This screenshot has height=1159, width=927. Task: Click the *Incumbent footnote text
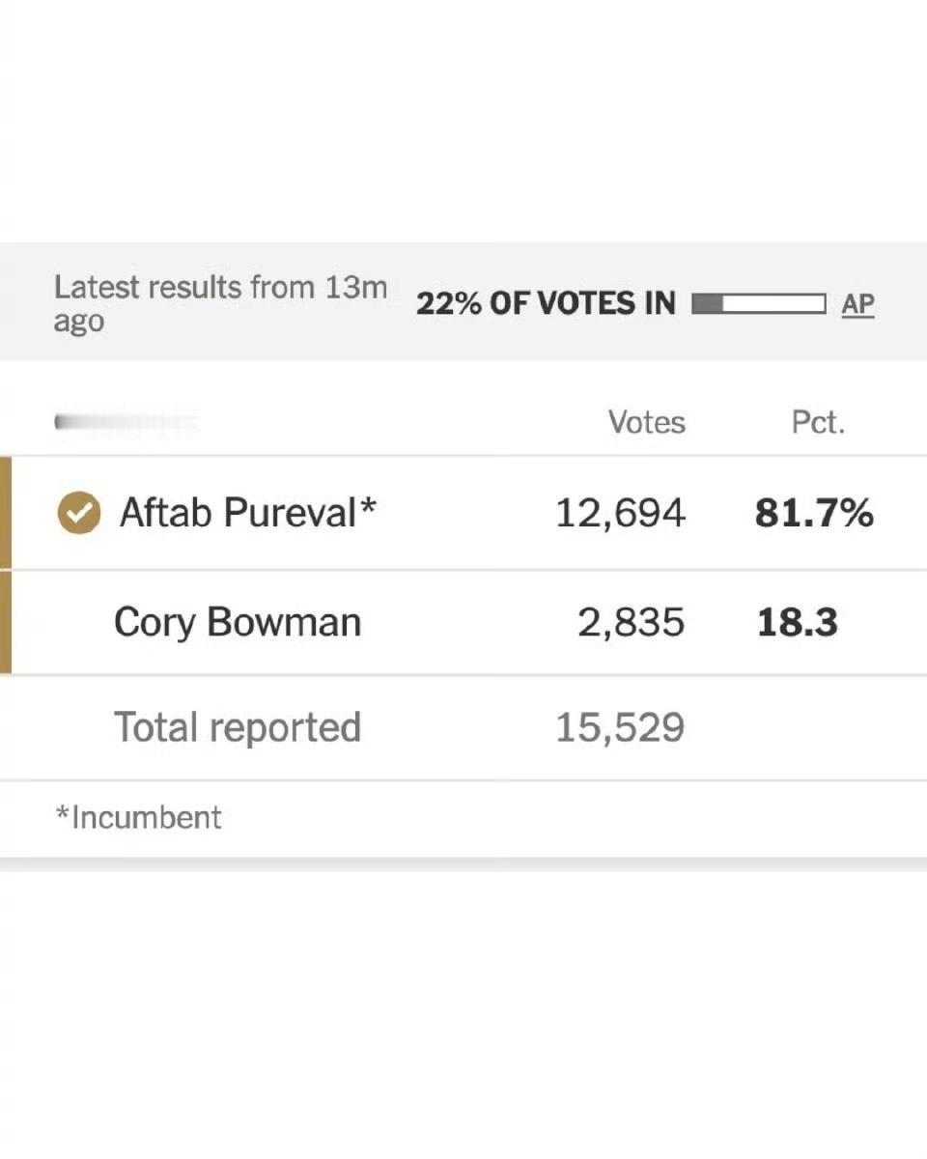(139, 817)
